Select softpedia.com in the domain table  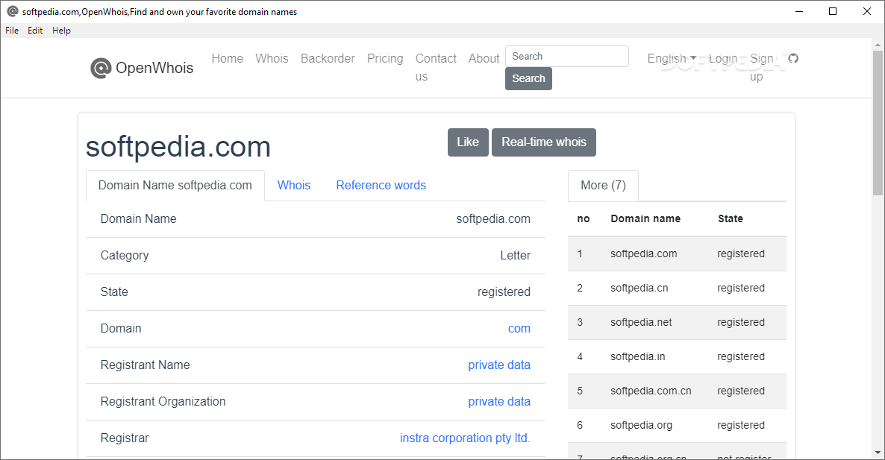pyautogui.click(x=643, y=253)
